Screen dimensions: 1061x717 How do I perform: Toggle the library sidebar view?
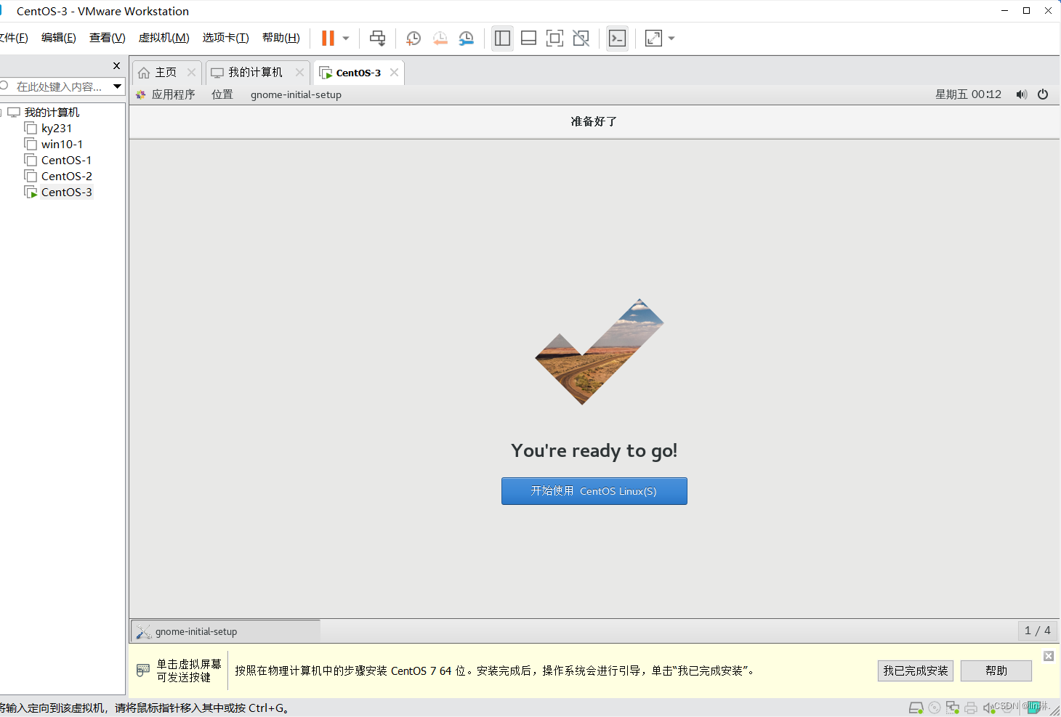(x=502, y=38)
